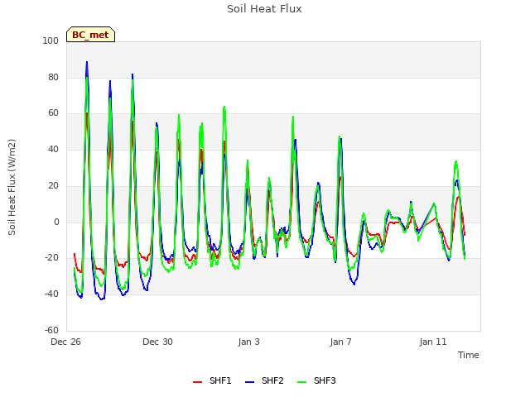Click the BC_met annotation label

point(90,35)
